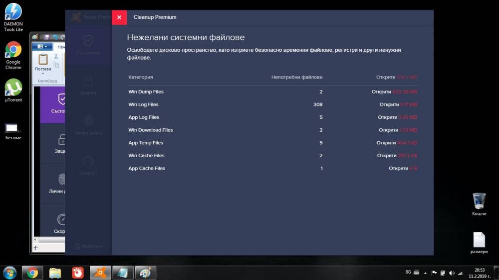Open DAEMON Tools Lite desktop shortcut
The width and height of the screenshot is (499, 280).
pos(13,17)
